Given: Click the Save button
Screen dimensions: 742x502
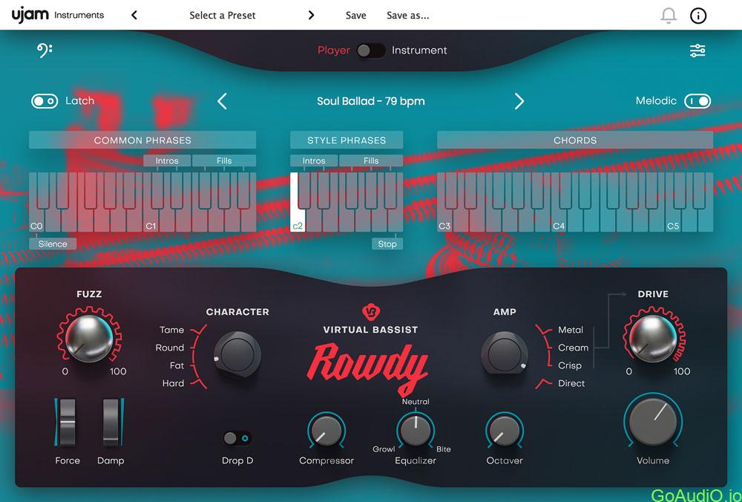Looking at the screenshot, I should tap(356, 15).
